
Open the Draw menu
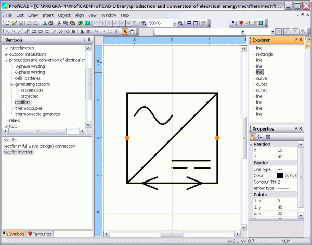coord(33,15)
